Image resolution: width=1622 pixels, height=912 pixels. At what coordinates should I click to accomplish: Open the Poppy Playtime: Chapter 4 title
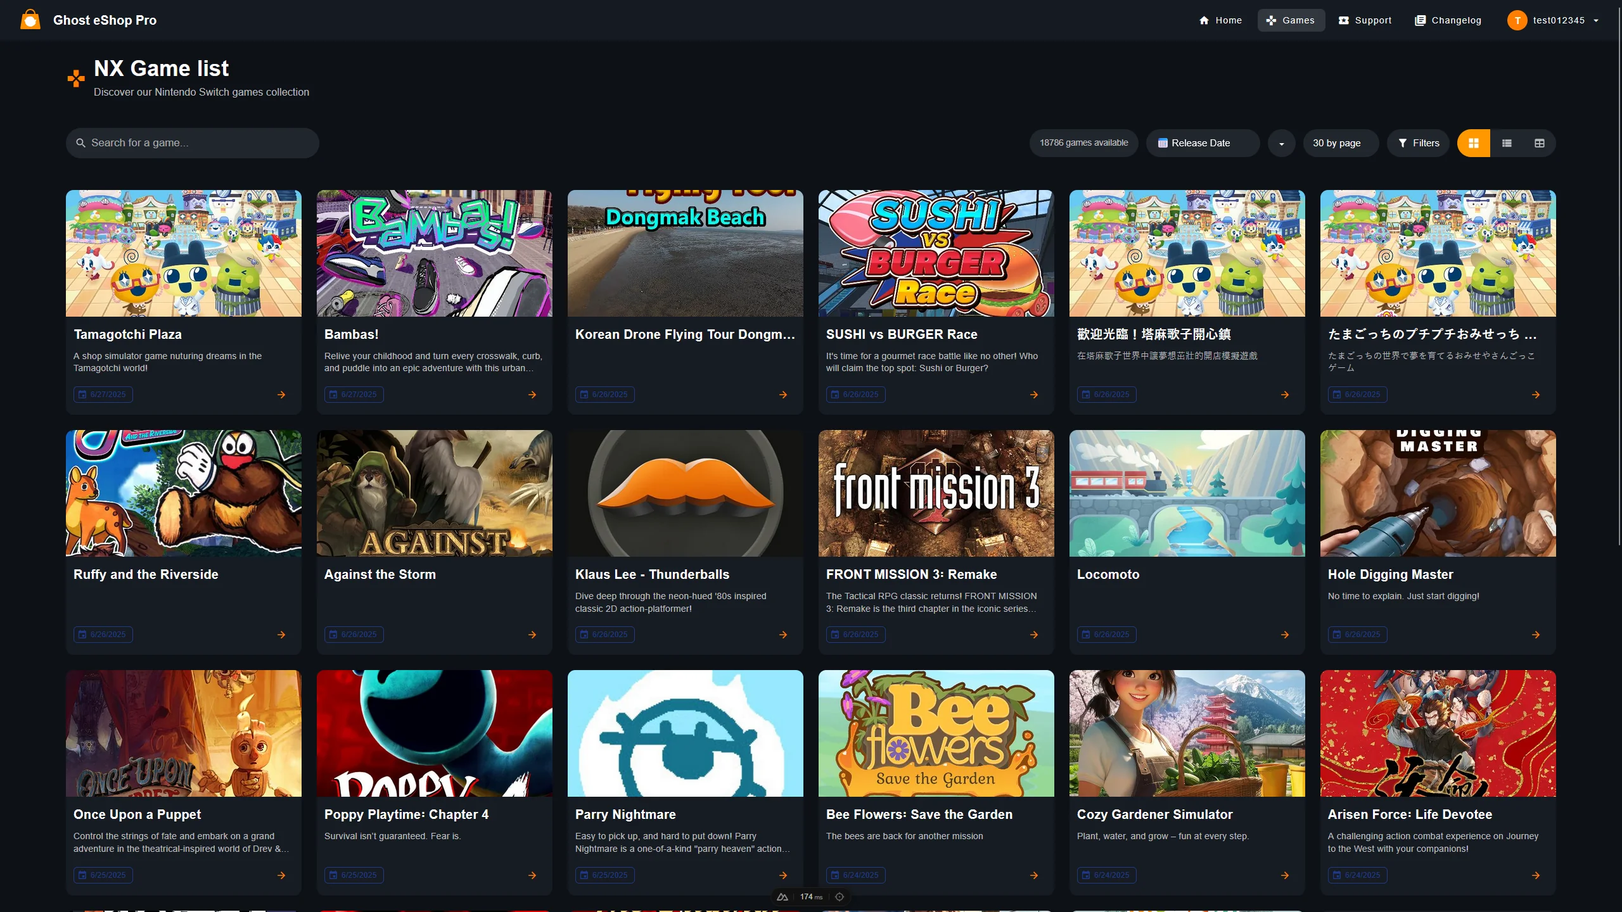click(x=407, y=814)
